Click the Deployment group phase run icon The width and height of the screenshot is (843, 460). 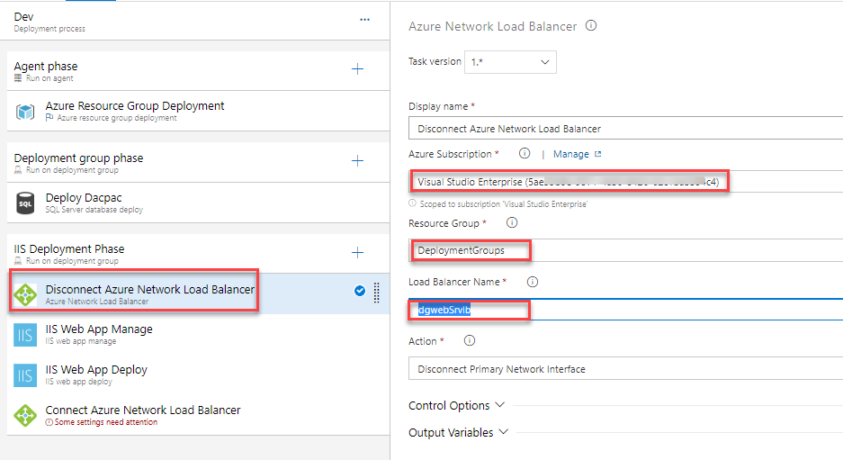(x=18, y=170)
